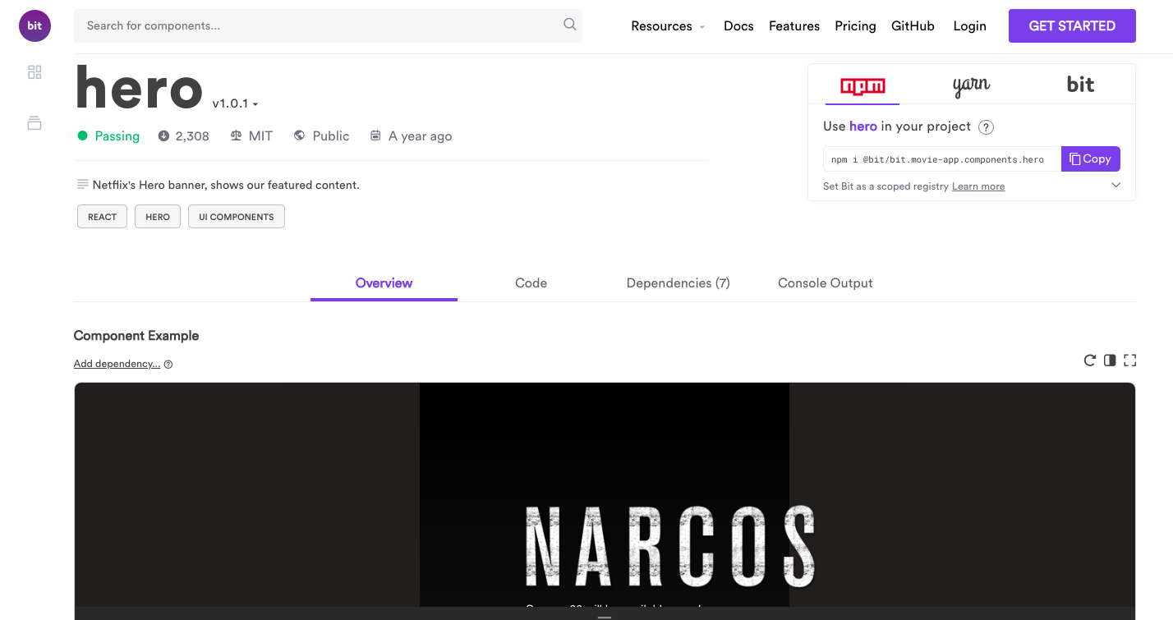Click the copy icon in Copy button
This screenshot has height=620, width=1173.
[x=1074, y=159]
